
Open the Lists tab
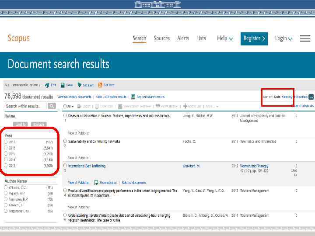click(201, 38)
